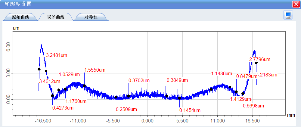The image size is (301, 127).
Task: Click the 0.6698um measurement label
Action: tap(253, 106)
